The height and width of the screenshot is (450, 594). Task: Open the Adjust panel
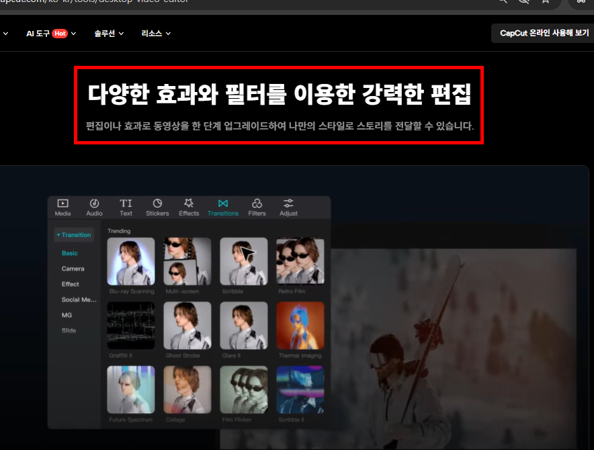288,208
